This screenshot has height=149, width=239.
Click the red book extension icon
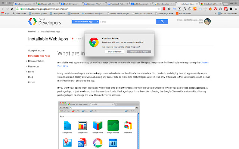164,9
